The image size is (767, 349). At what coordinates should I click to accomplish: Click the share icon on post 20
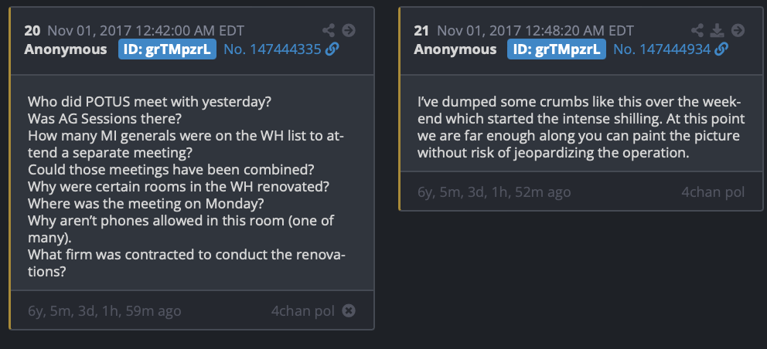329,31
